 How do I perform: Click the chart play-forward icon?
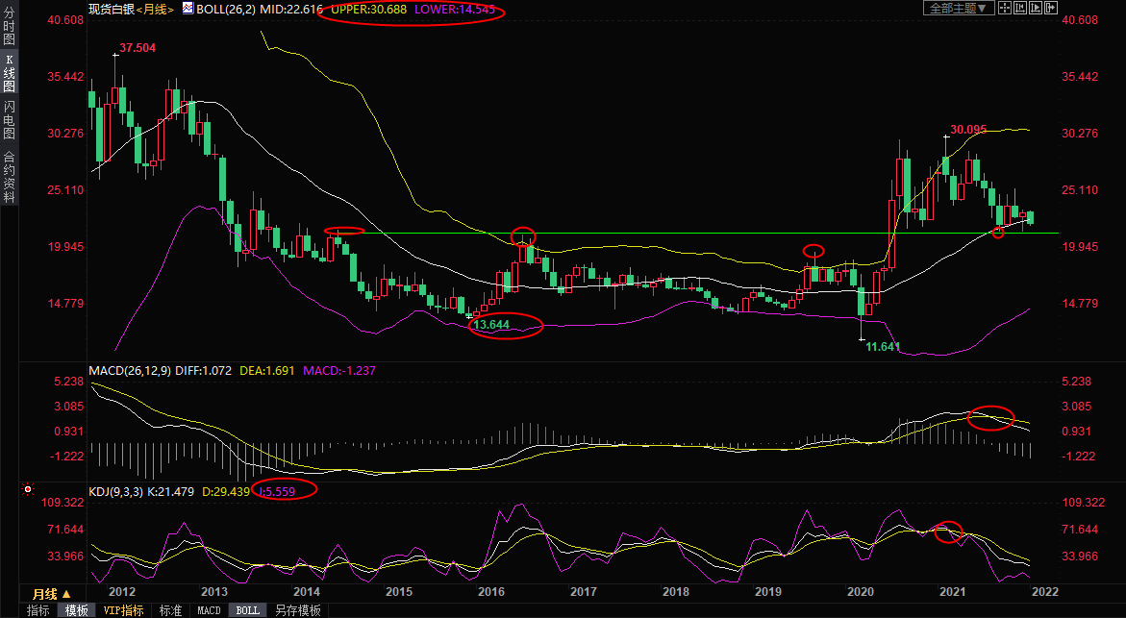click(1036, 8)
